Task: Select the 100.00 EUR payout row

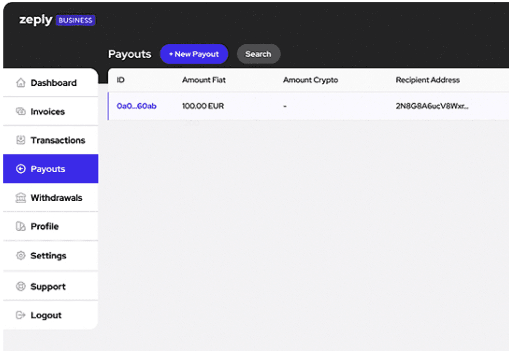Action: [202, 106]
